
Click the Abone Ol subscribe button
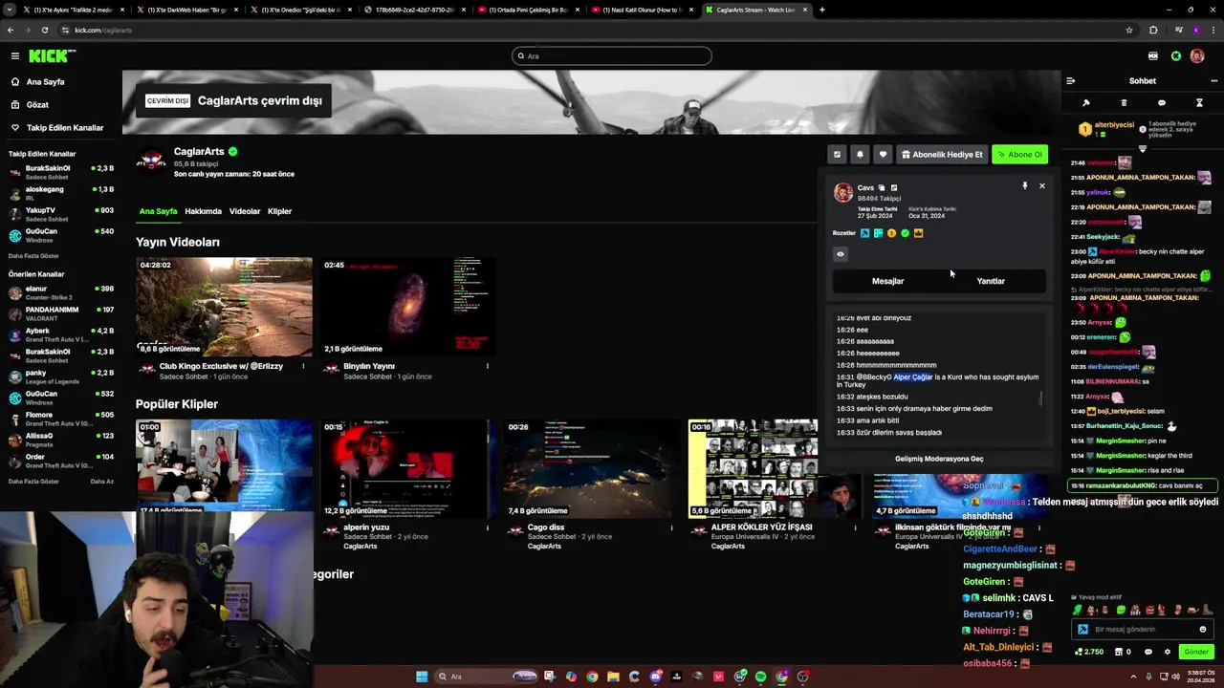(1019, 155)
